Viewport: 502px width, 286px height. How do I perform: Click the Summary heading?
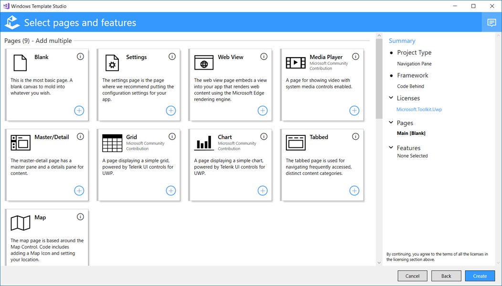click(x=402, y=41)
